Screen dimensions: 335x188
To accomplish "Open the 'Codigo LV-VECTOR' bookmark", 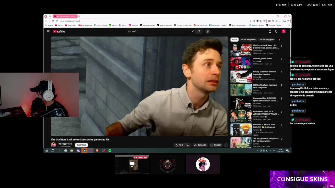I will [183, 25].
